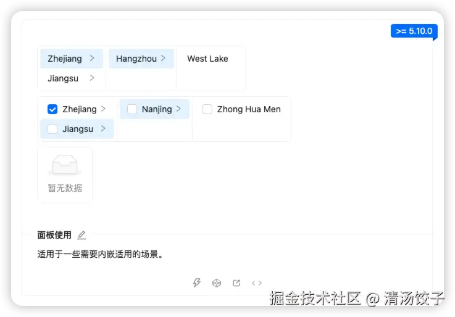
Task: Click the 暂无数据 empty text
Action: click(x=65, y=188)
